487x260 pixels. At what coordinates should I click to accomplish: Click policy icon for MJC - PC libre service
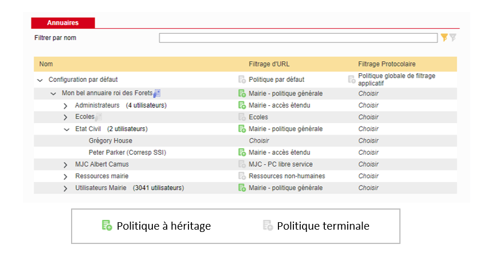[x=242, y=164]
